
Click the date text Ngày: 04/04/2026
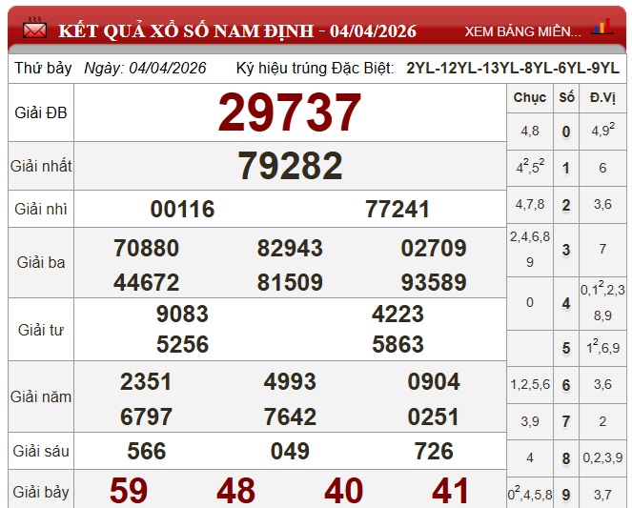click(145, 69)
